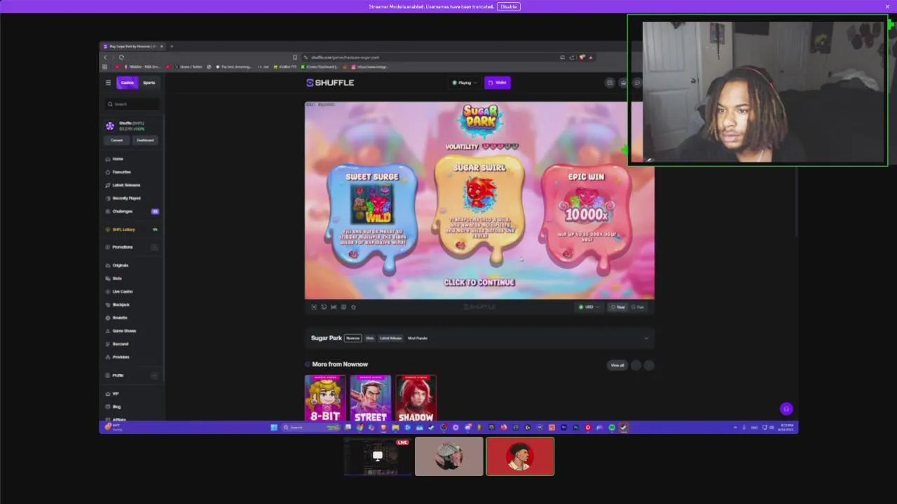This screenshot has height=504, width=897.
Task: Toggle fullscreen mode below the game
Action: point(314,307)
